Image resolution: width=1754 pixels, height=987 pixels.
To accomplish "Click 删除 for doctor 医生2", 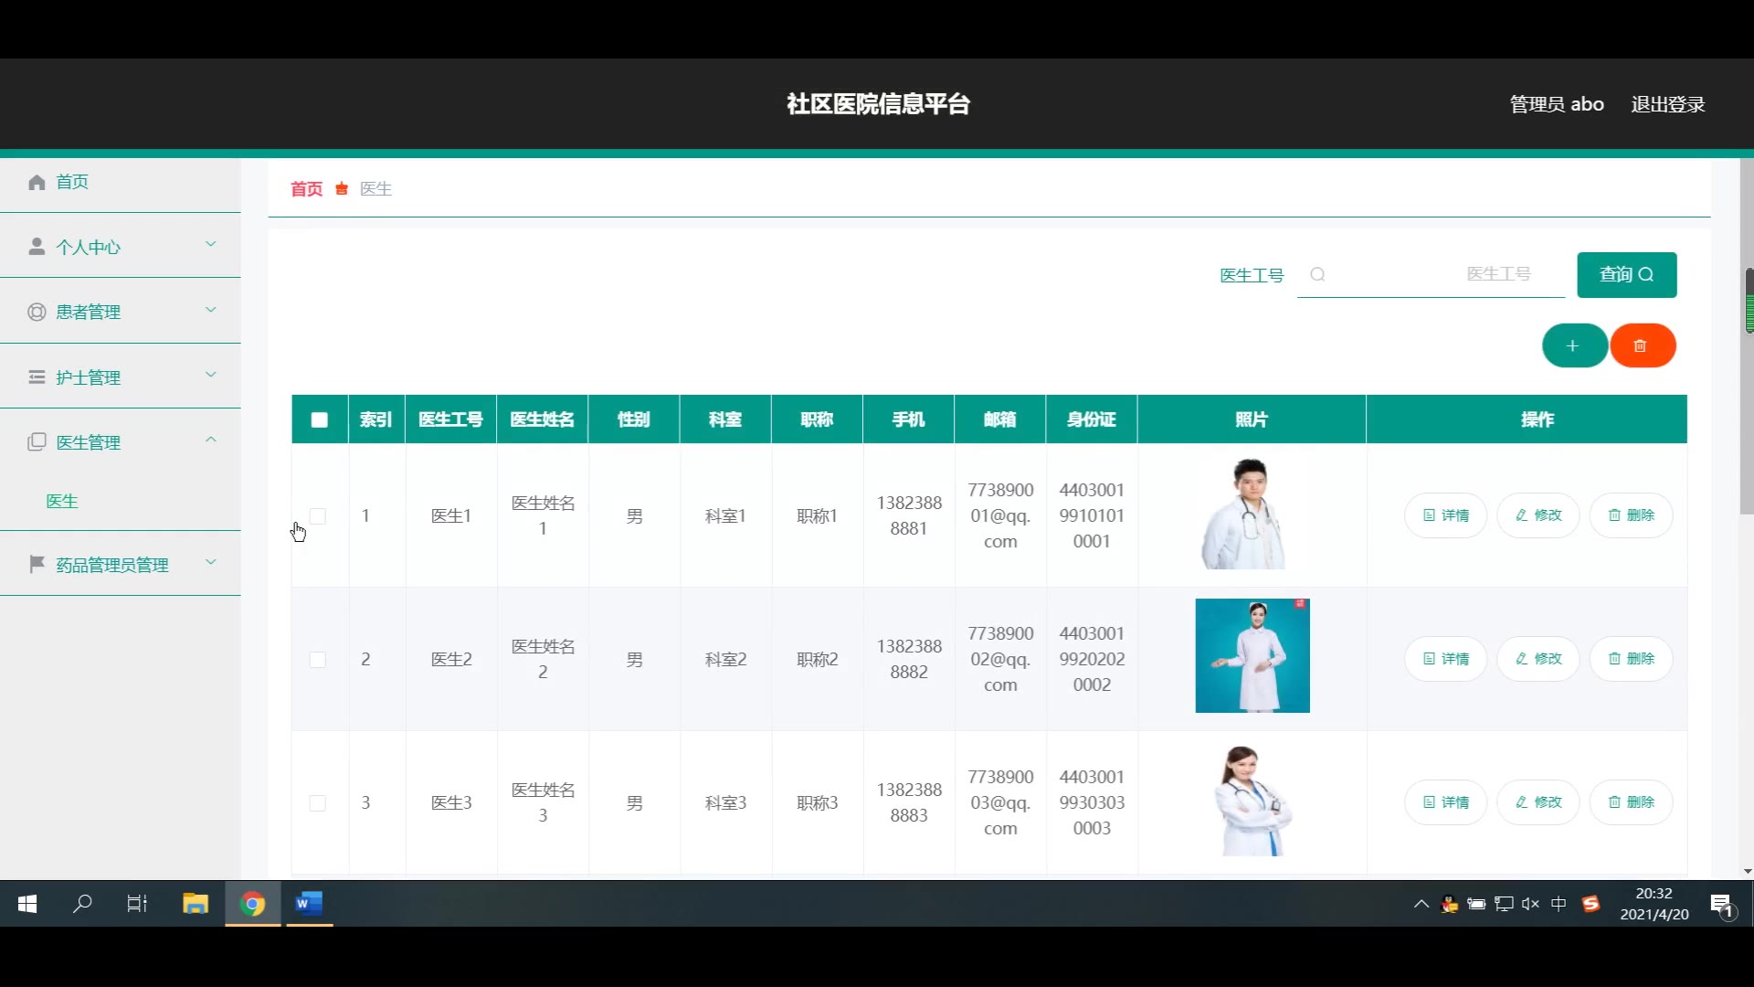I will [1631, 659].
